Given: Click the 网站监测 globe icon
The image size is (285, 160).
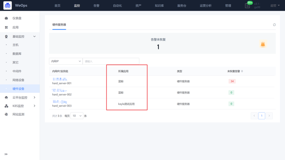Looking at the screenshot, I should coord(6,114).
